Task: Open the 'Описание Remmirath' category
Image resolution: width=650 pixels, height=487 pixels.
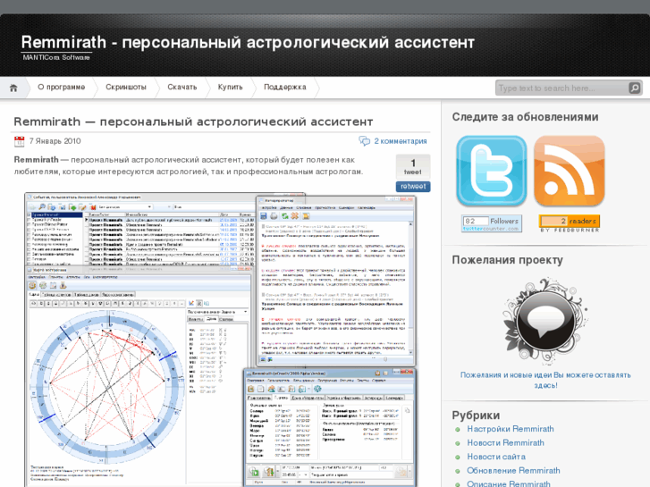Action: point(509,483)
